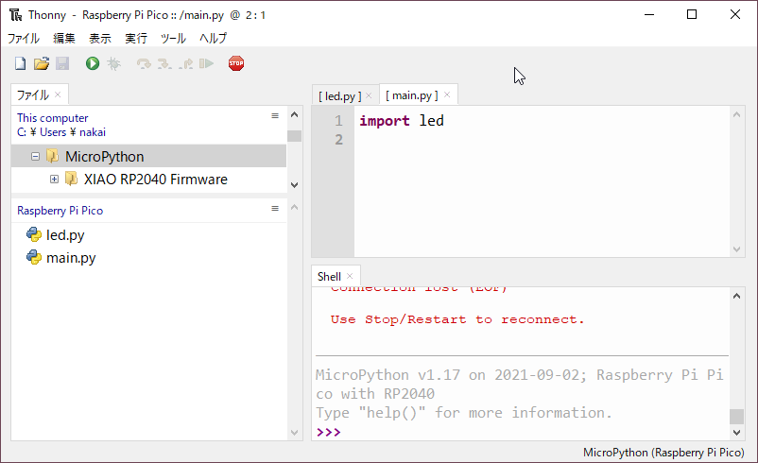The height and width of the screenshot is (463, 758).
Task: Stop/Restart backend with red STOP icon
Action: click(236, 63)
